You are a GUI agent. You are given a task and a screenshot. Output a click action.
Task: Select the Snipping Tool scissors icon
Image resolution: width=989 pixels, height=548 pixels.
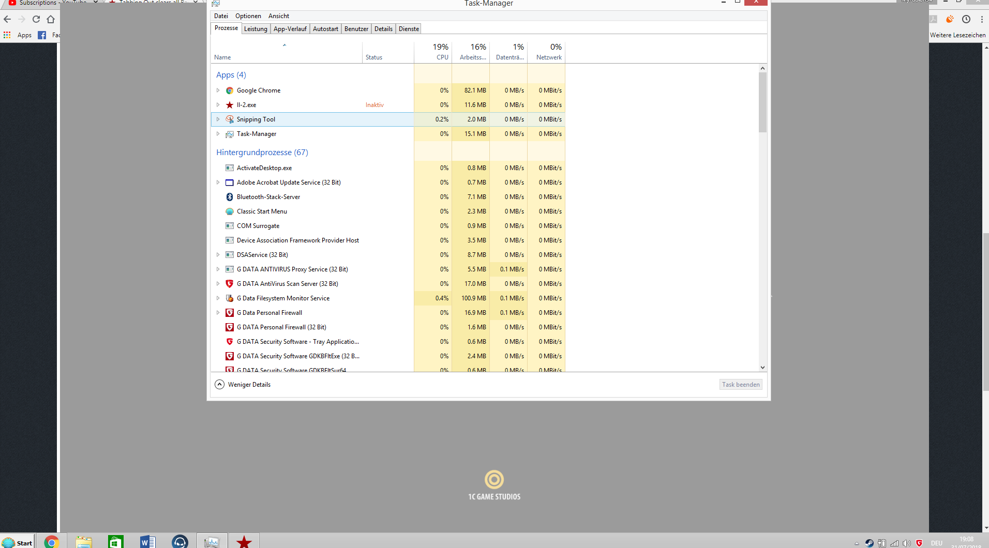[230, 119]
